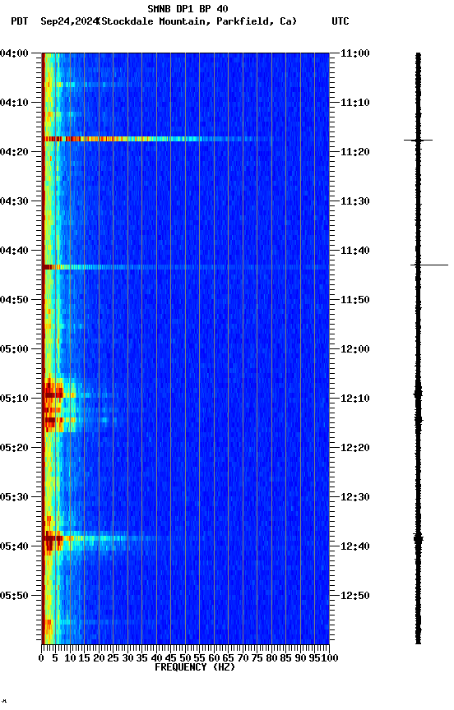This screenshot has width=454, height=710.
Task: Click the 10 Hz frequency tick label
Action: coord(70,658)
